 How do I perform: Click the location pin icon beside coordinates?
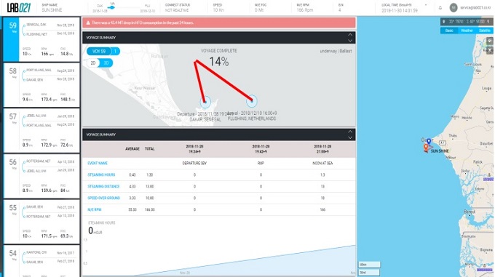click(x=444, y=22)
